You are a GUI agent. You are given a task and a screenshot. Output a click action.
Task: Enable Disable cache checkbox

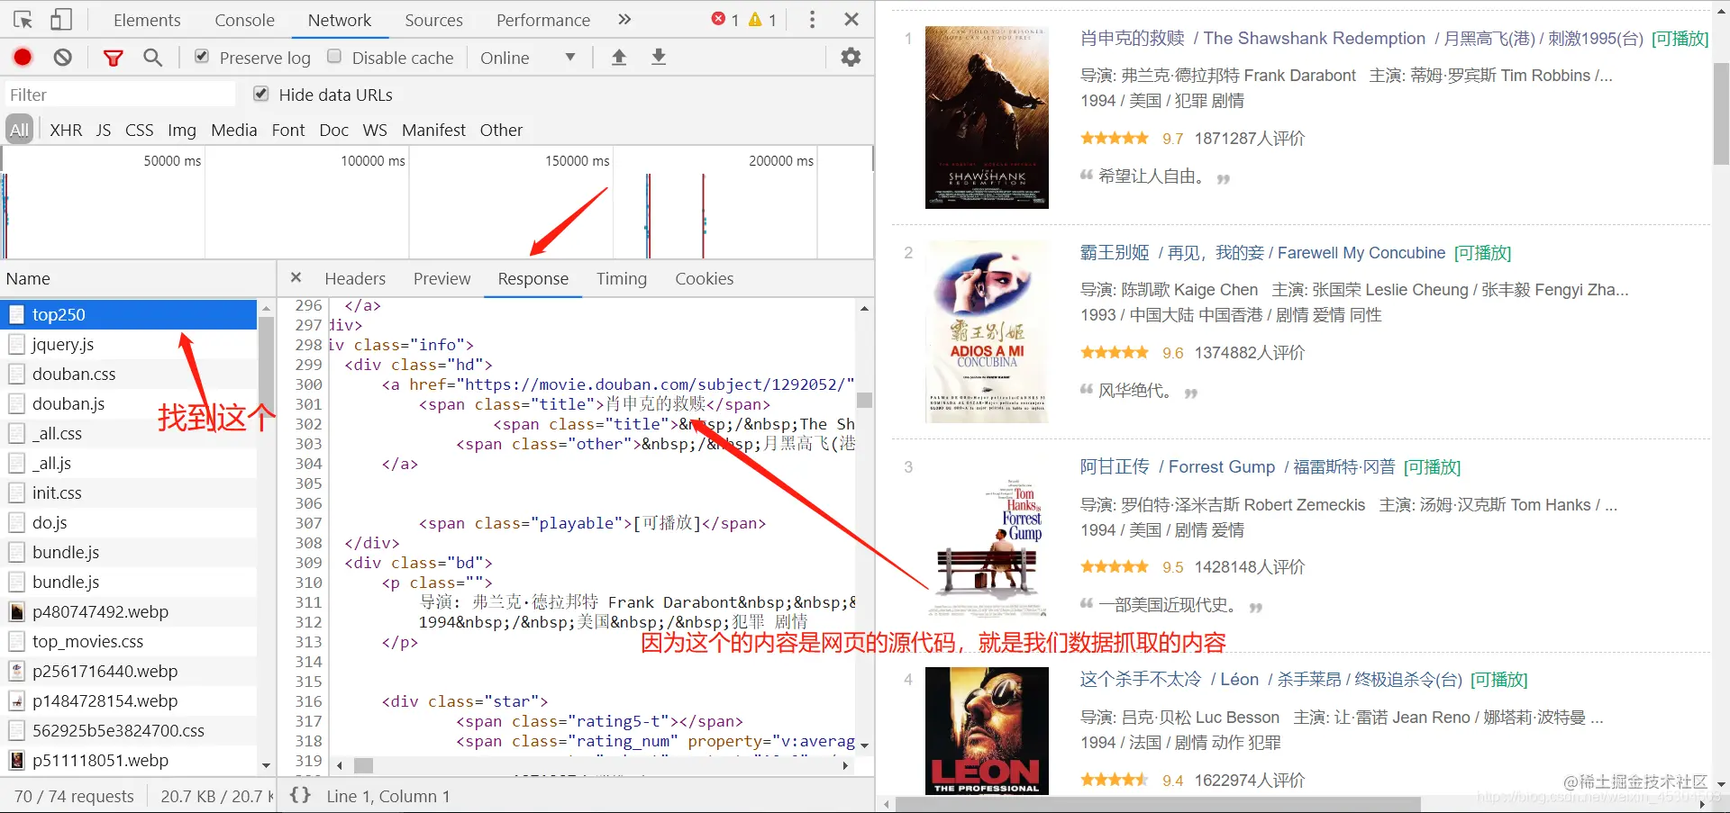pyautogui.click(x=334, y=57)
